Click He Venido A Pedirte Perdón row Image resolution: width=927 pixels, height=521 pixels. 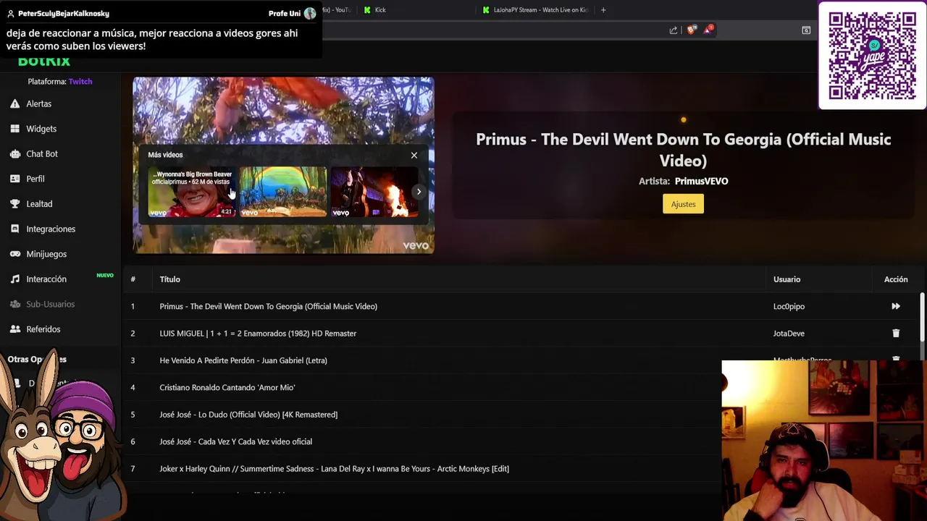243,360
